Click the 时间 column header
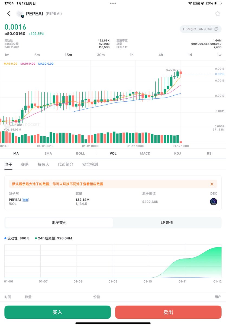The image size is (226, 326). 8,297
